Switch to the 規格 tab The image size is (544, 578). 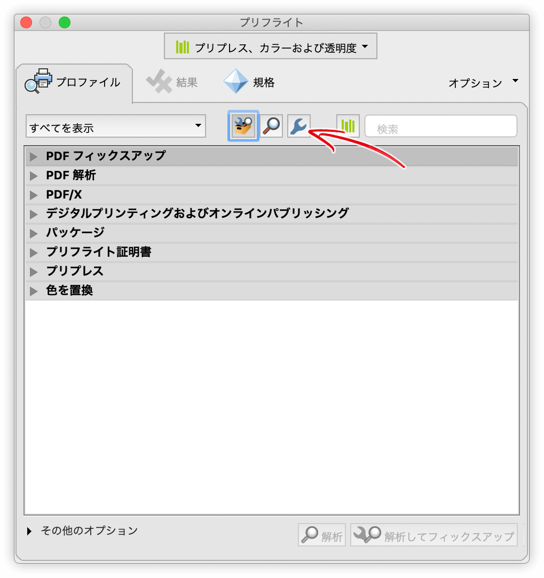(249, 82)
